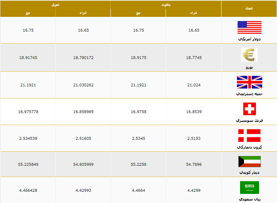
Task: Click the Swiss franc flag icon
Action: (250, 109)
